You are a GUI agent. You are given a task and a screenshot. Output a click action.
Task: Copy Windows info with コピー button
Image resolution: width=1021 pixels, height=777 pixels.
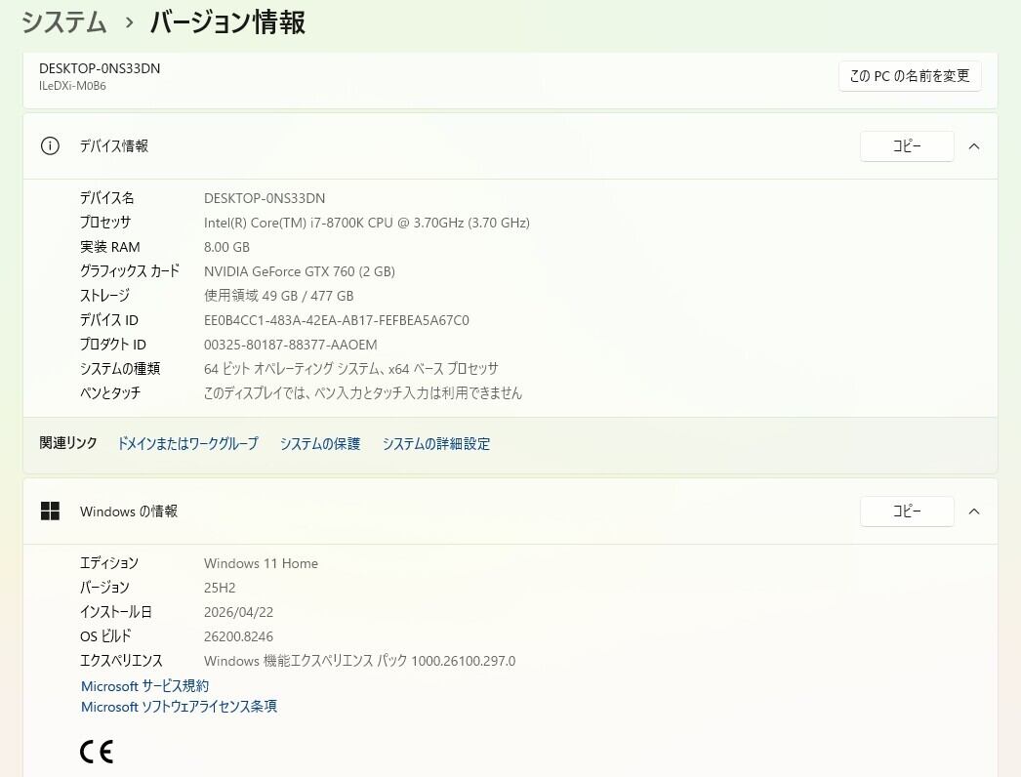(907, 511)
